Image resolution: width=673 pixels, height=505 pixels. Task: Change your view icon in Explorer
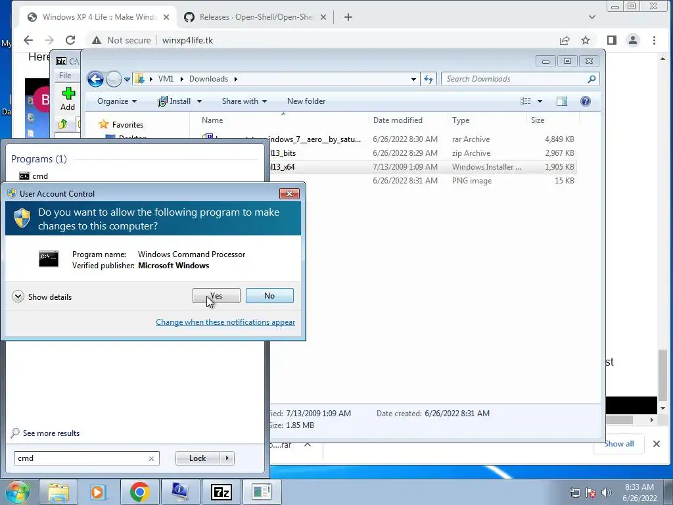pos(526,101)
